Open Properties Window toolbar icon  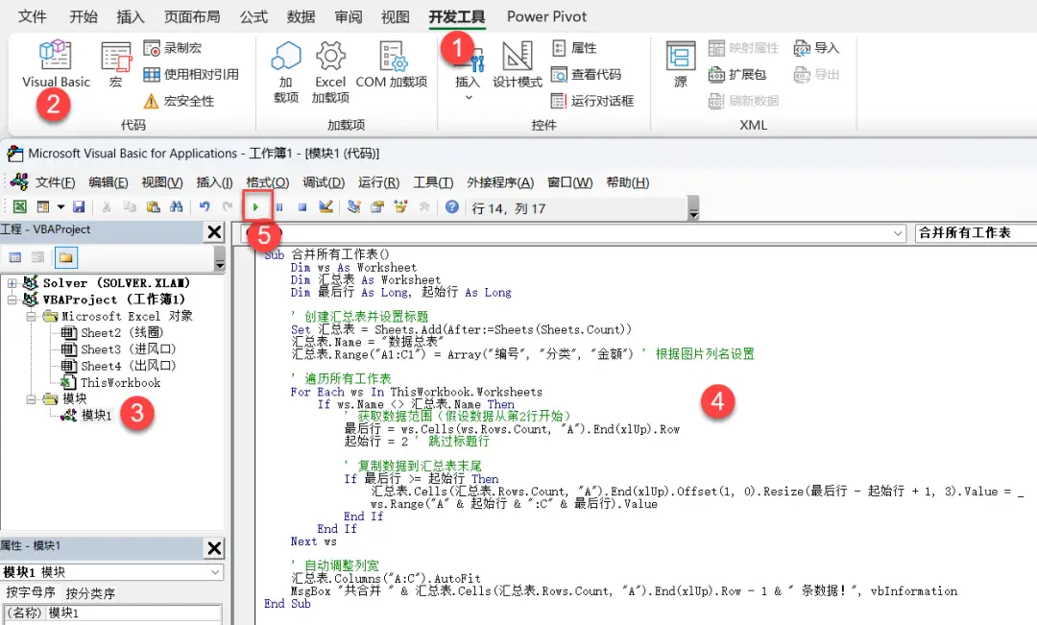point(377,207)
